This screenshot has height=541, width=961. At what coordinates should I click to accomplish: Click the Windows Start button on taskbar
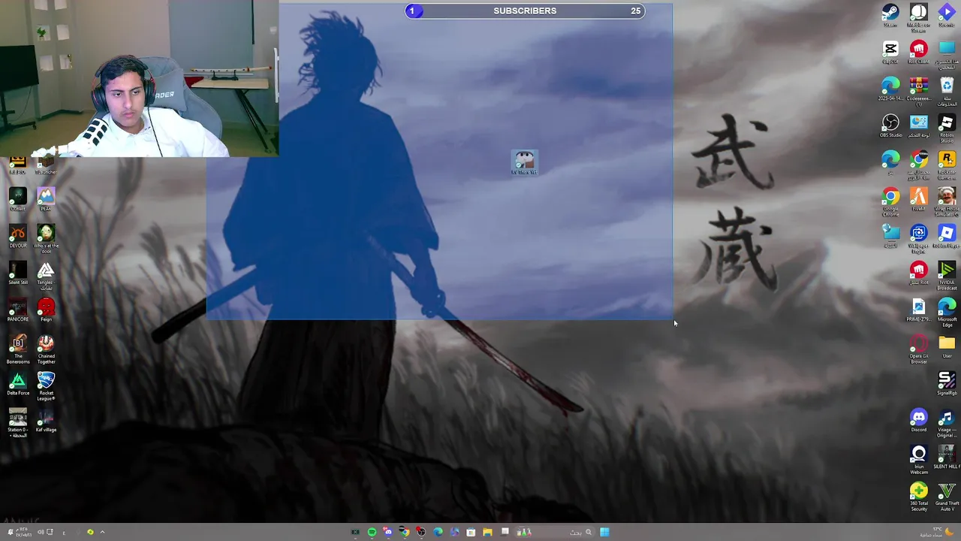pos(604,532)
